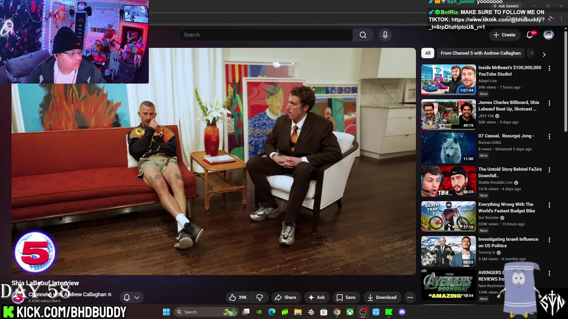Open title Everything Wrong With The World's Fastest Budget Bike
The width and height of the screenshot is (568, 319).
point(507,208)
